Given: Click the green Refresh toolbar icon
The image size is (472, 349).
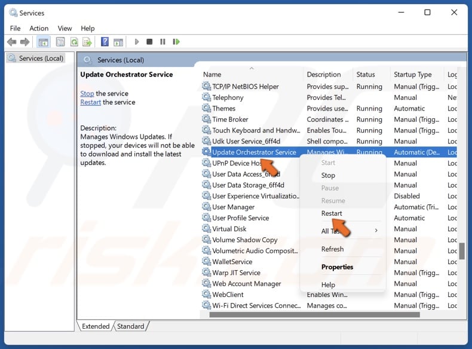Looking at the screenshot, I should [x=74, y=42].
